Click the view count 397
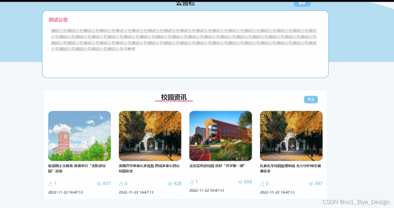Screen dimensions: 394x208 tap(319, 184)
